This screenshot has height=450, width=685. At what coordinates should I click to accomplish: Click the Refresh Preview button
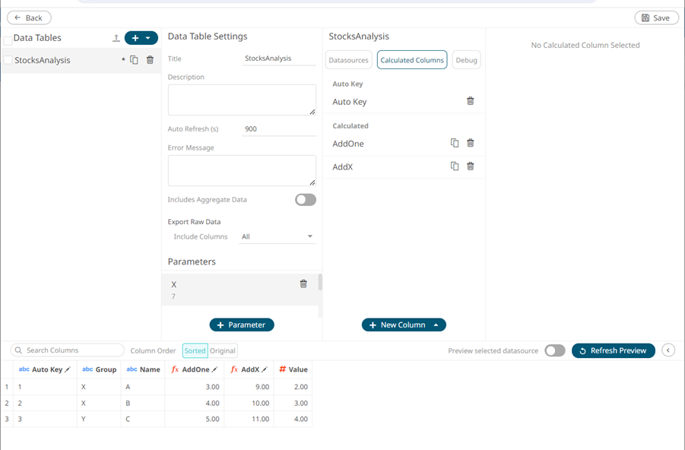pos(613,350)
